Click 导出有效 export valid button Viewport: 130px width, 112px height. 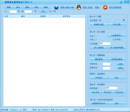tap(96, 92)
